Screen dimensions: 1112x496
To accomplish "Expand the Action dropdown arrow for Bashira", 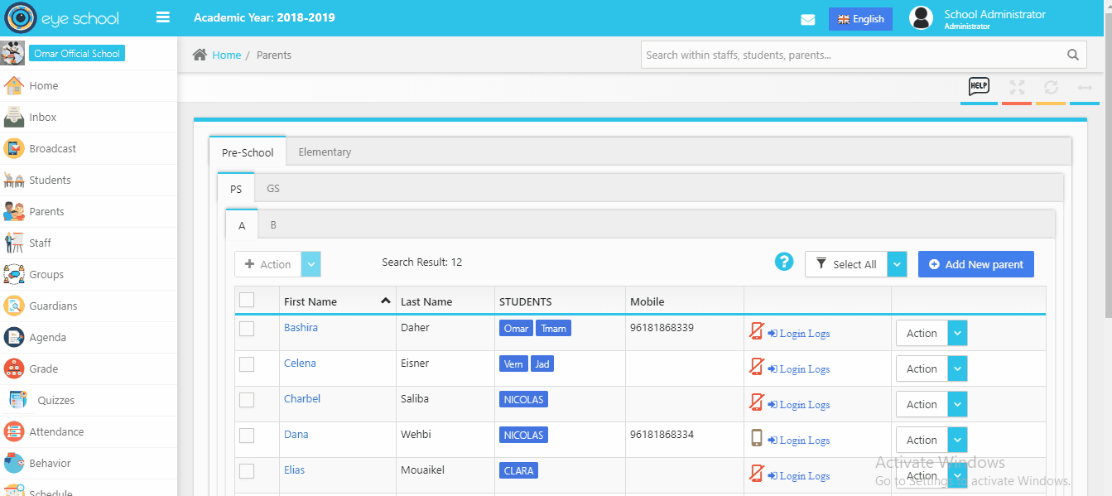I will click(957, 333).
